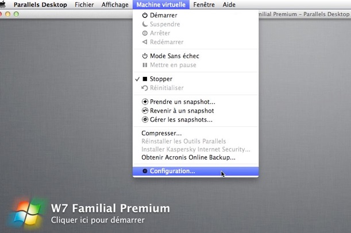Click Réinstaller les Outils Parallels text
Viewport: 351px width, 233px height.
coord(184,141)
